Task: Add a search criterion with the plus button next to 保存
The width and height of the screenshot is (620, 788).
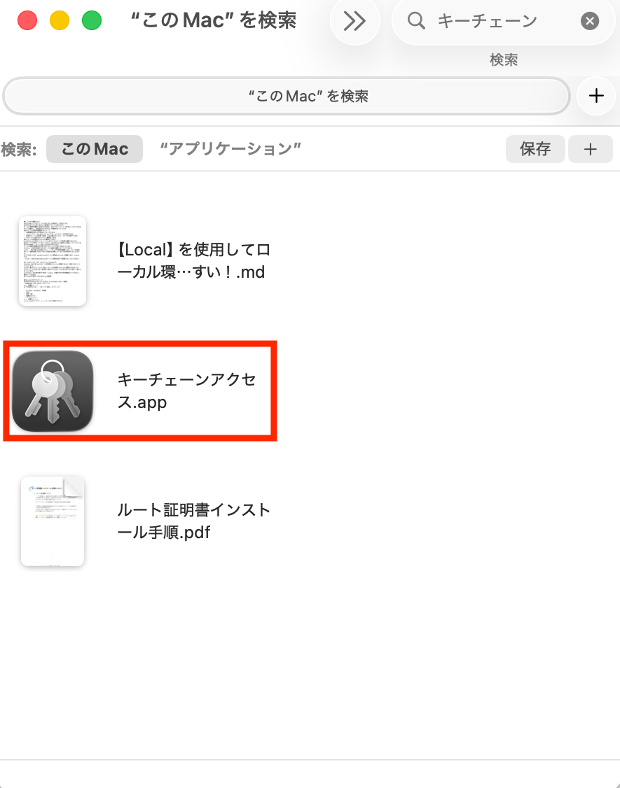Action: [x=591, y=149]
